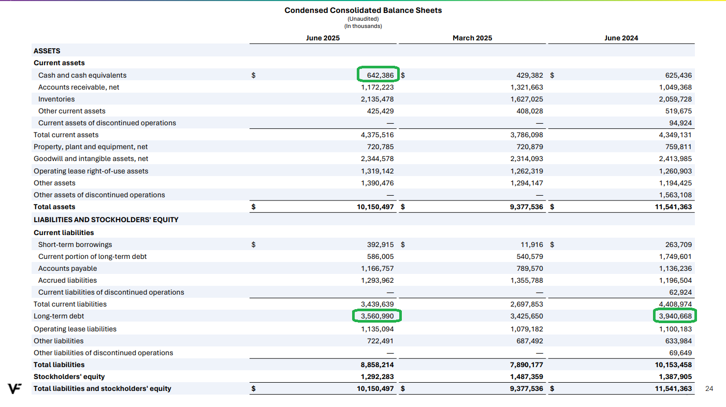Click discontinued other assets value 1,563,108
This screenshot has width=726, height=407.
[675, 195]
